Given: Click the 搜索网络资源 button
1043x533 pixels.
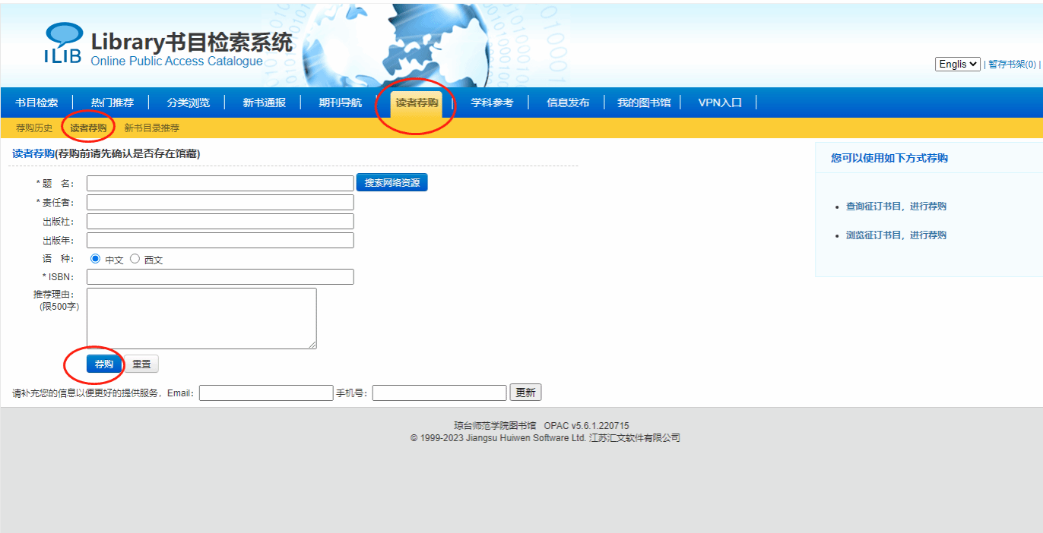Looking at the screenshot, I should (392, 183).
